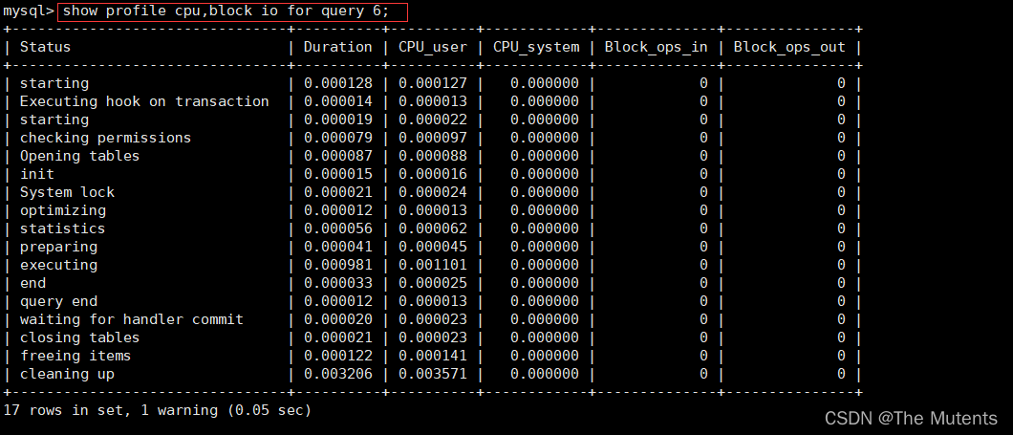This screenshot has height=435, width=1013.
Task: Click the CPU_user column header
Action: 433,47
